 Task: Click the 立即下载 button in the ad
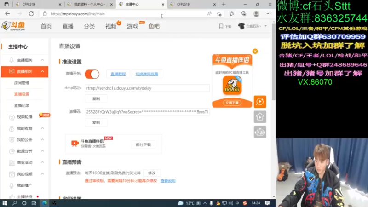[x=232, y=103]
